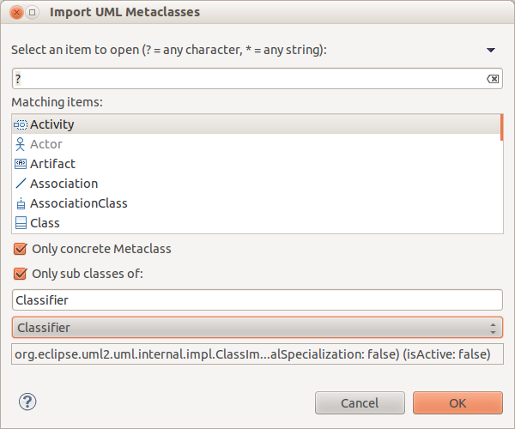Click the Association line icon
Viewport: 515px width, 429px height.
click(x=21, y=184)
